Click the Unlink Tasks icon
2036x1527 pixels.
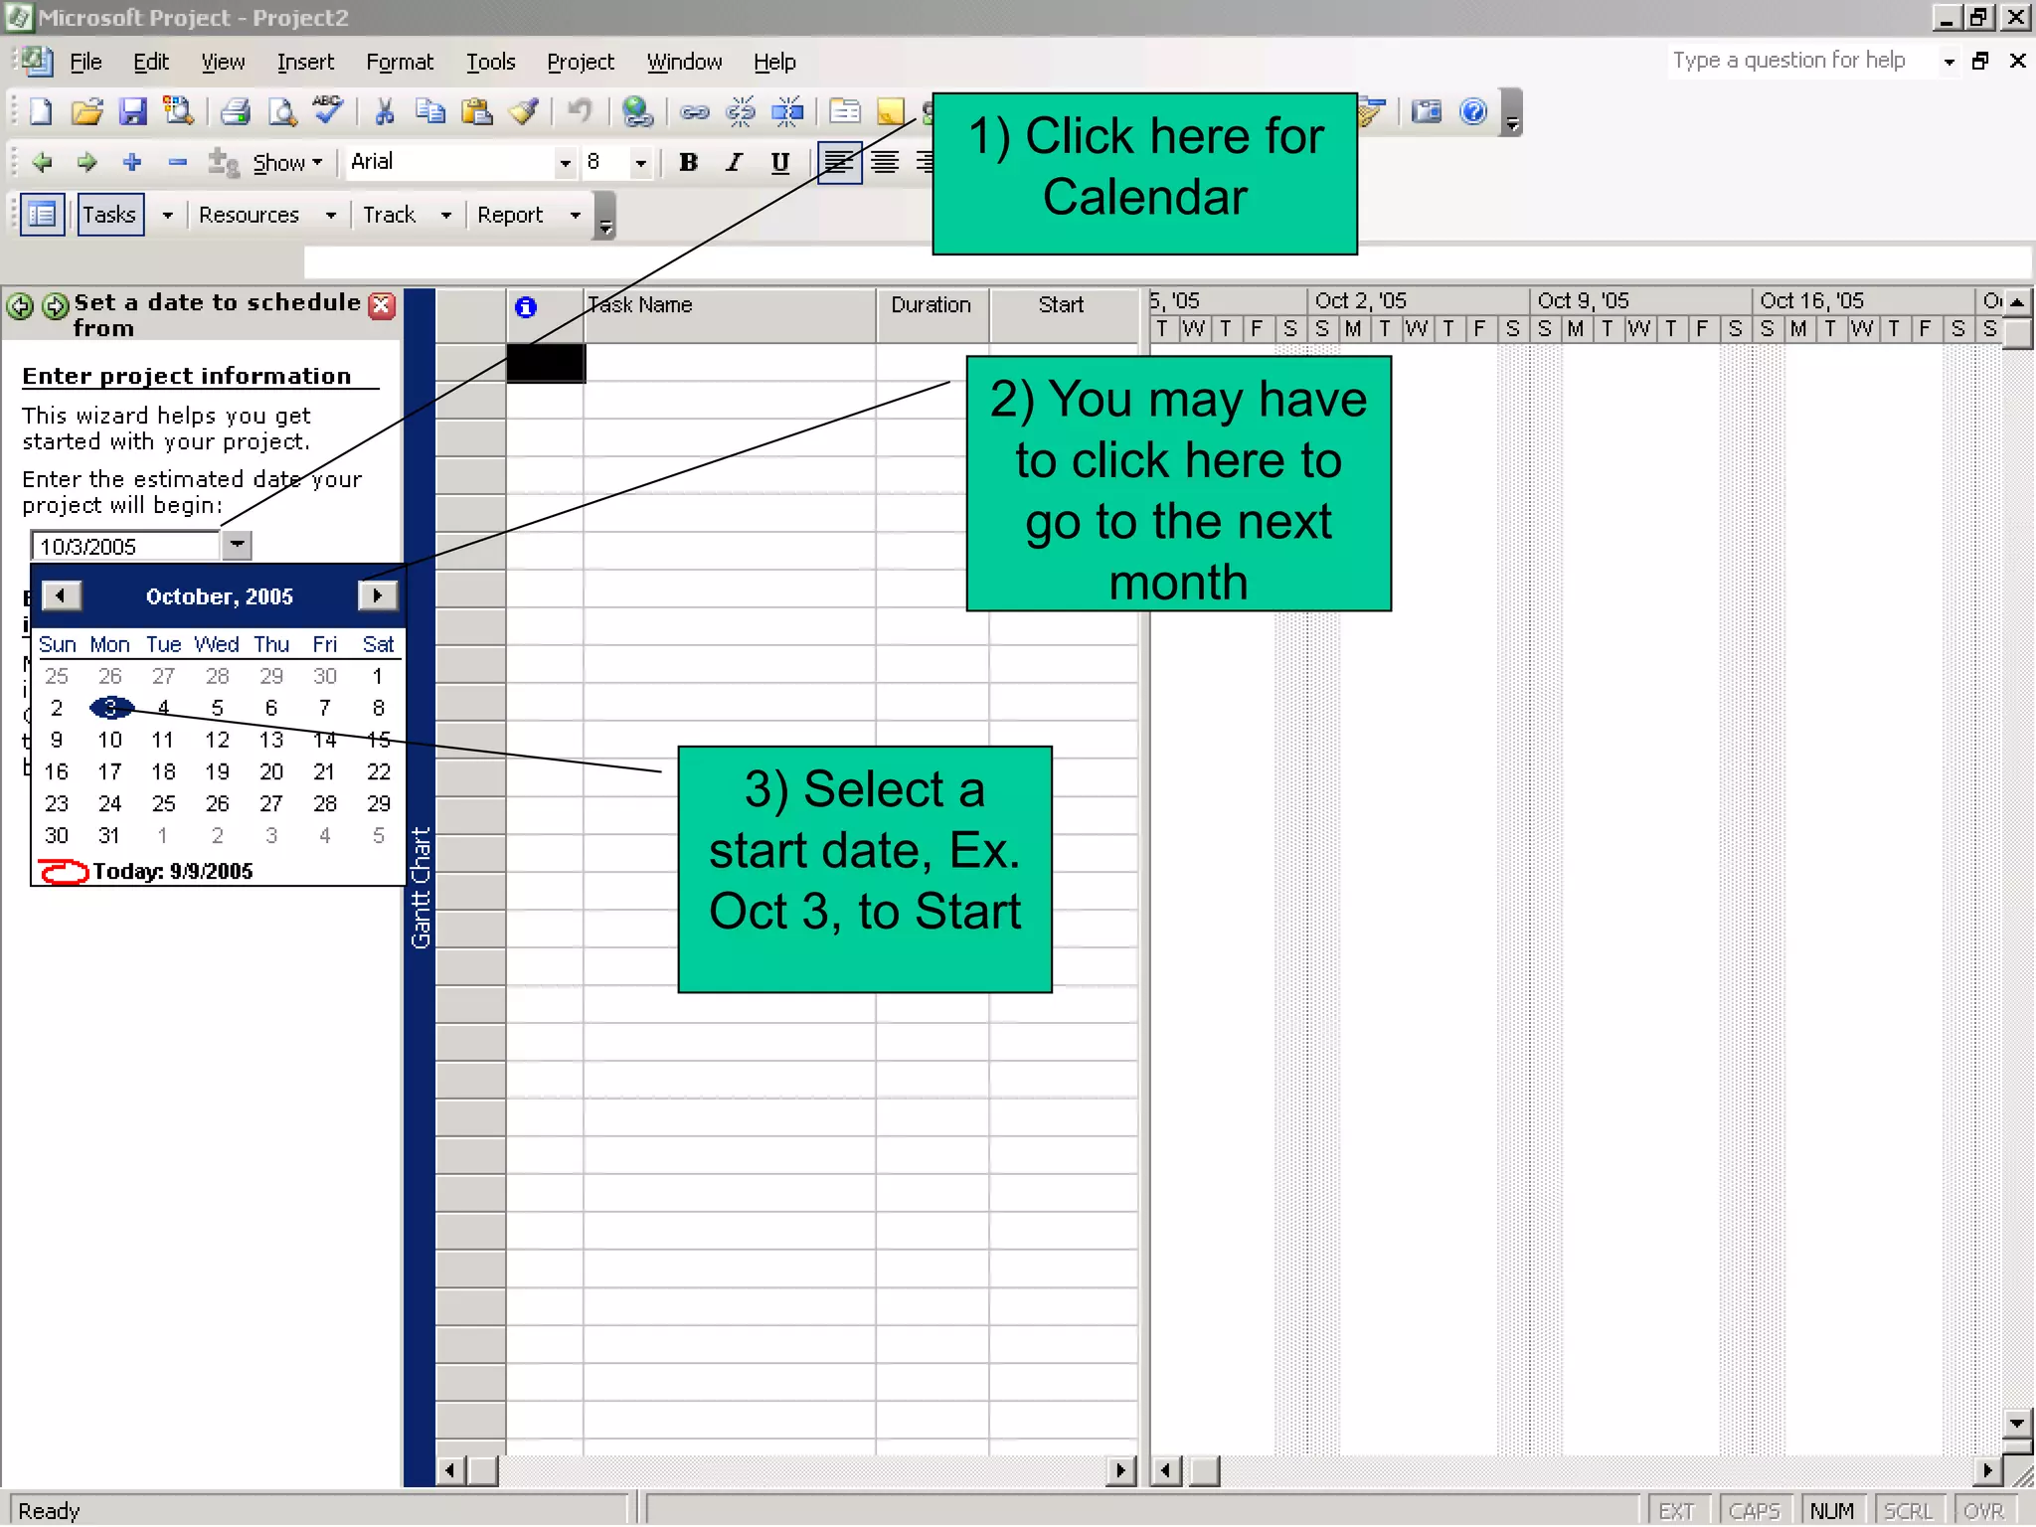point(741,111)
